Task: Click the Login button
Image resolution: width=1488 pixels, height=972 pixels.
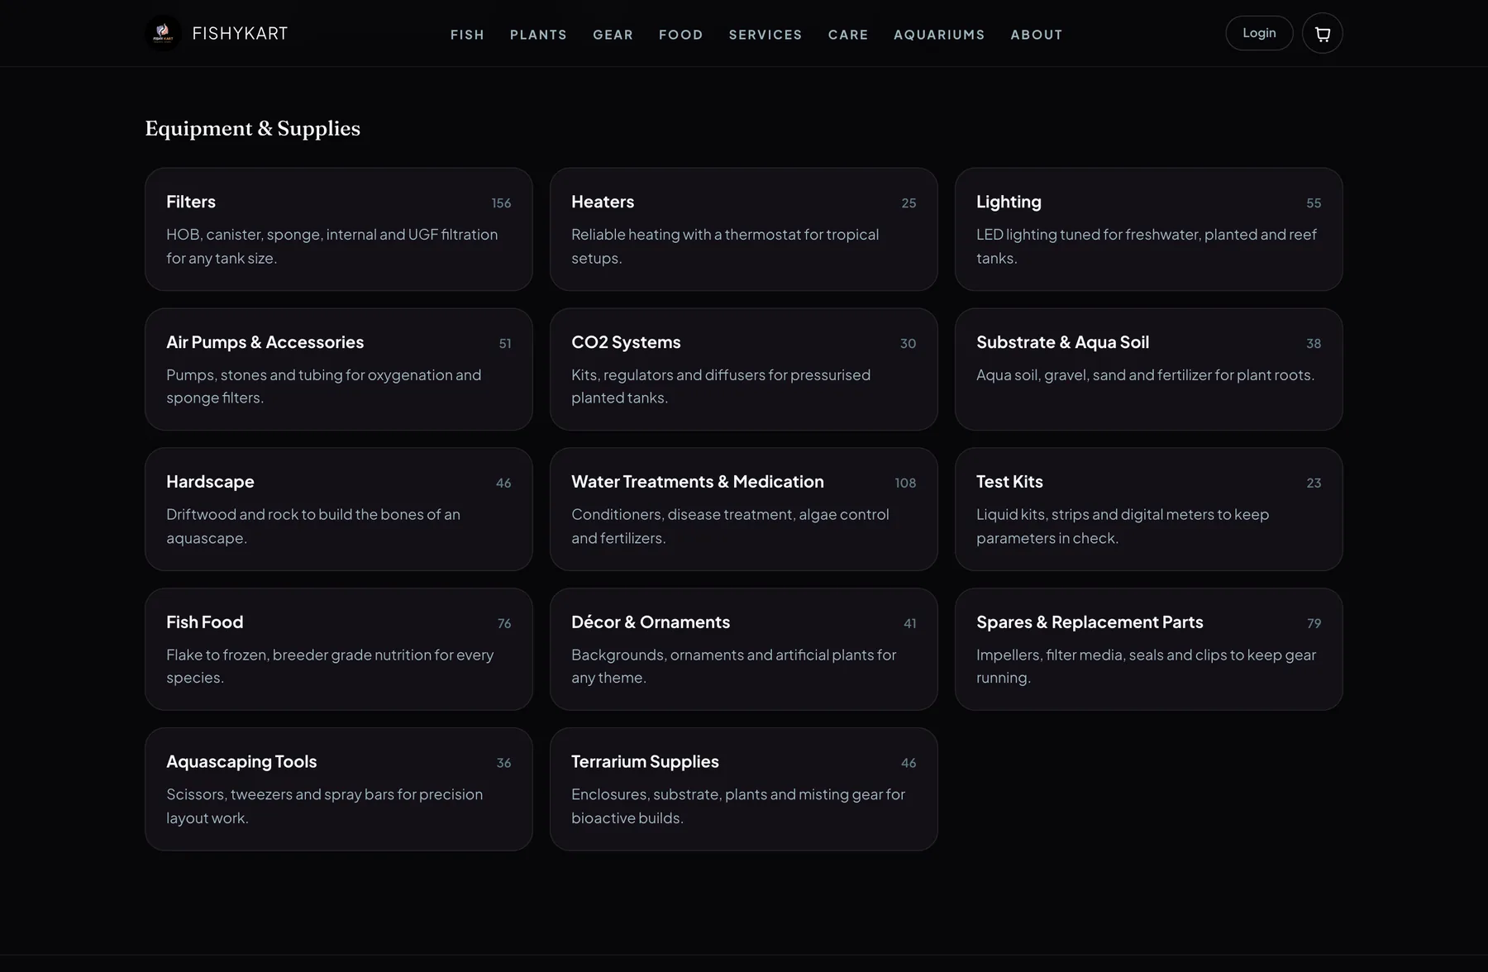Action: 1259,33
